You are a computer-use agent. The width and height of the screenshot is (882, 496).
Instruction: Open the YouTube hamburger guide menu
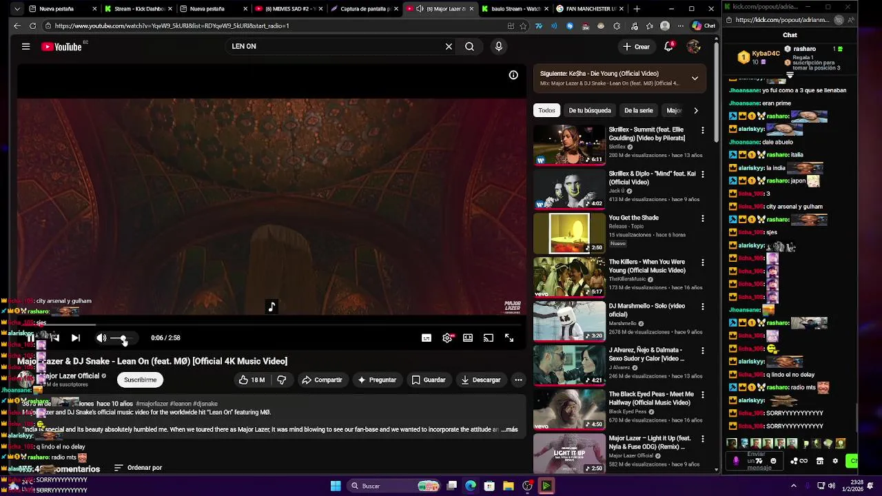click(x=25, y=47)
